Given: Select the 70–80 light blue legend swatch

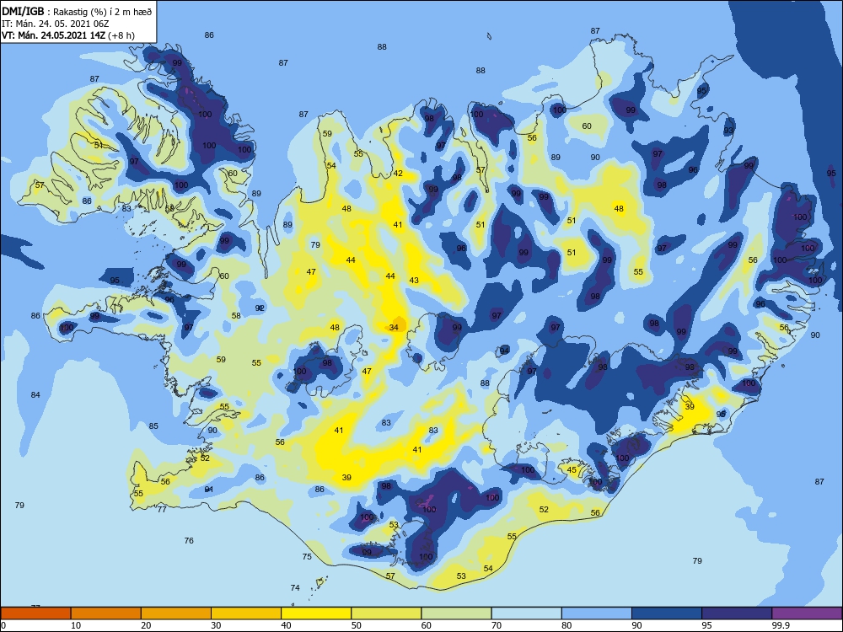Looking at the screenshot, I should point(527,613).
